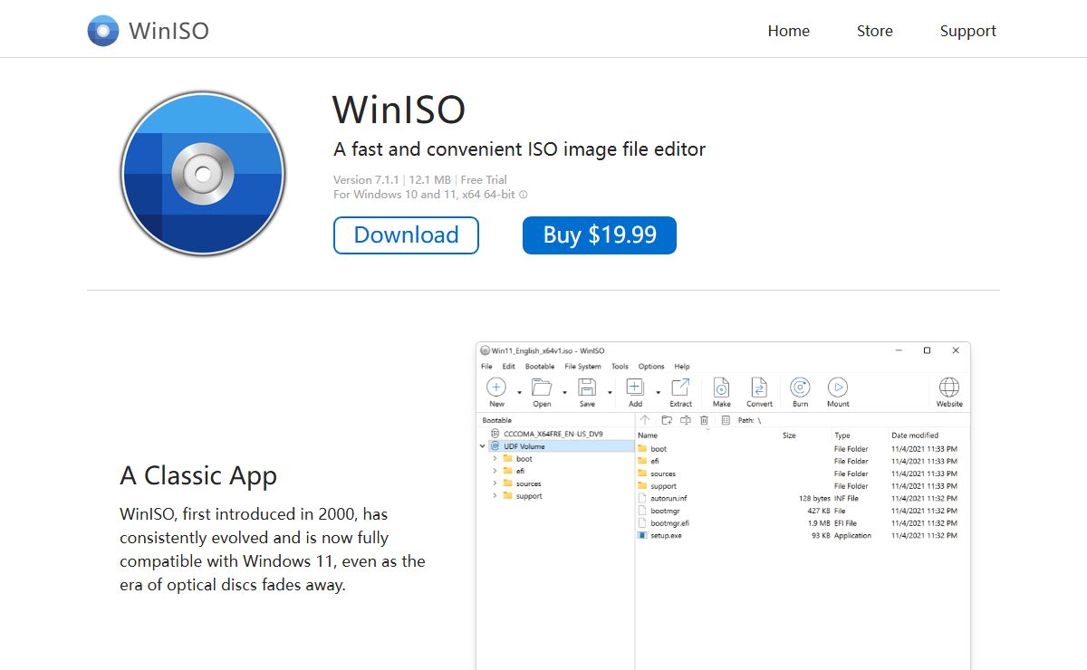1087x670 pixels.
Task: Click the Bootable label above tree
Action: click(x=496, y=420)
